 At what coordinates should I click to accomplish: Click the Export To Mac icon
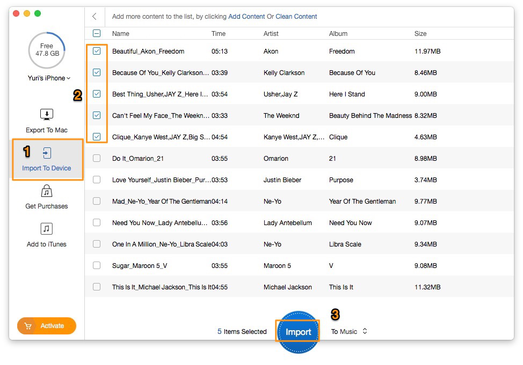pyautogui.click(x=47, y=115)
